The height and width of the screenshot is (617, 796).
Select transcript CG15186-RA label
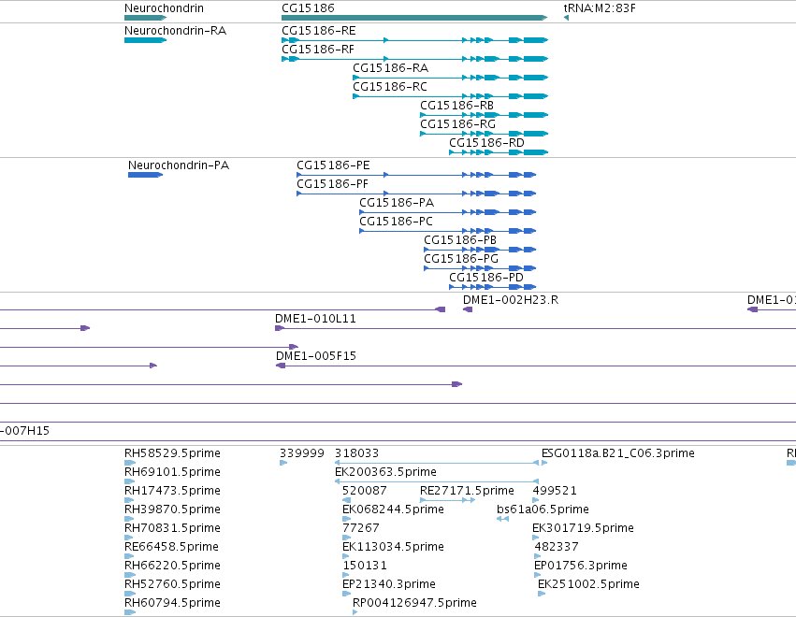[390, 68]
